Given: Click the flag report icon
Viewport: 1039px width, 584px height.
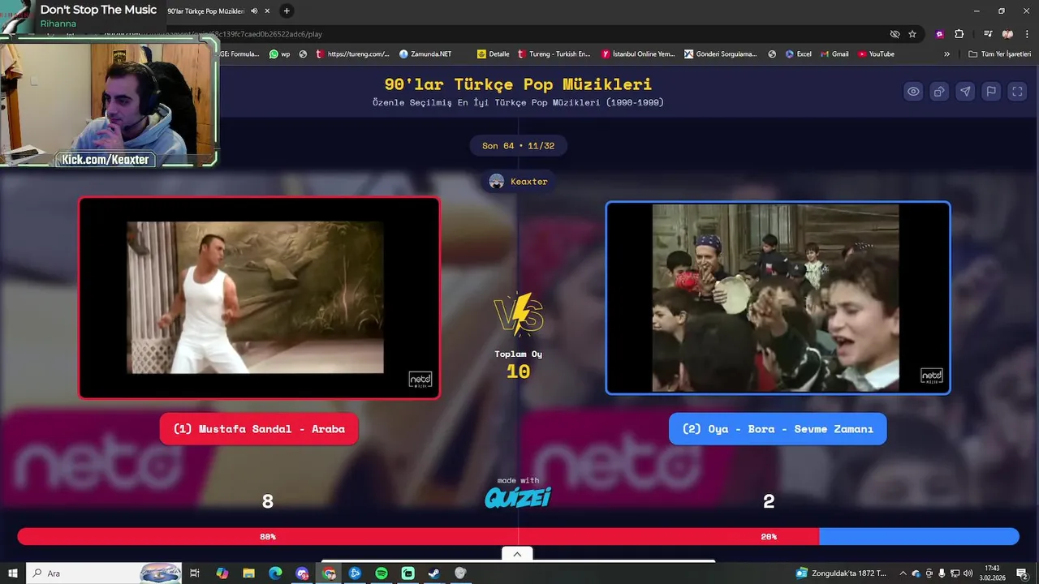Looking at the screenshot, I should point(991,92).
